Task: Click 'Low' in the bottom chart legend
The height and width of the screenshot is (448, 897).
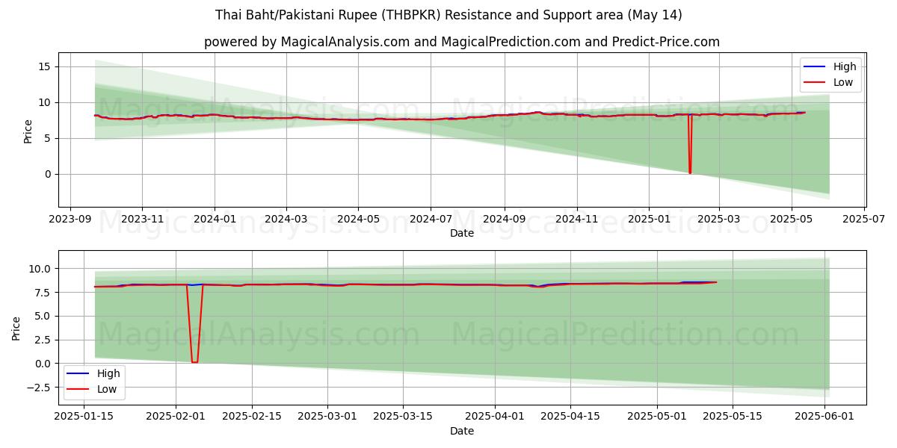Action: click(108, 389)
